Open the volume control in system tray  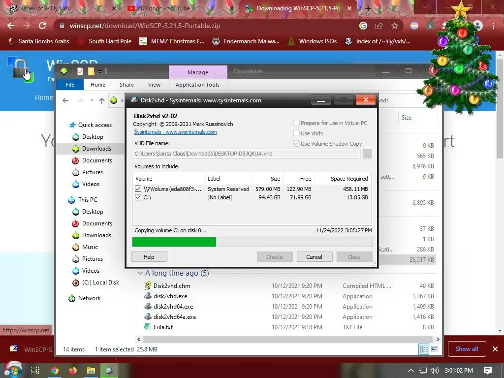434,371
